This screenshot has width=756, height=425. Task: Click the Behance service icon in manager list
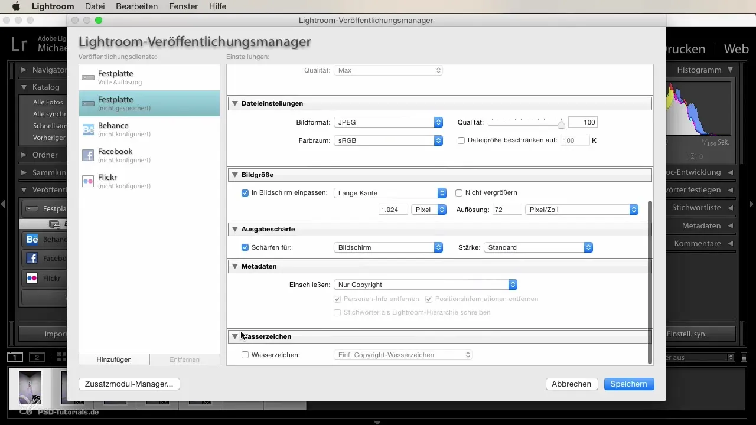tap(88, 130)
